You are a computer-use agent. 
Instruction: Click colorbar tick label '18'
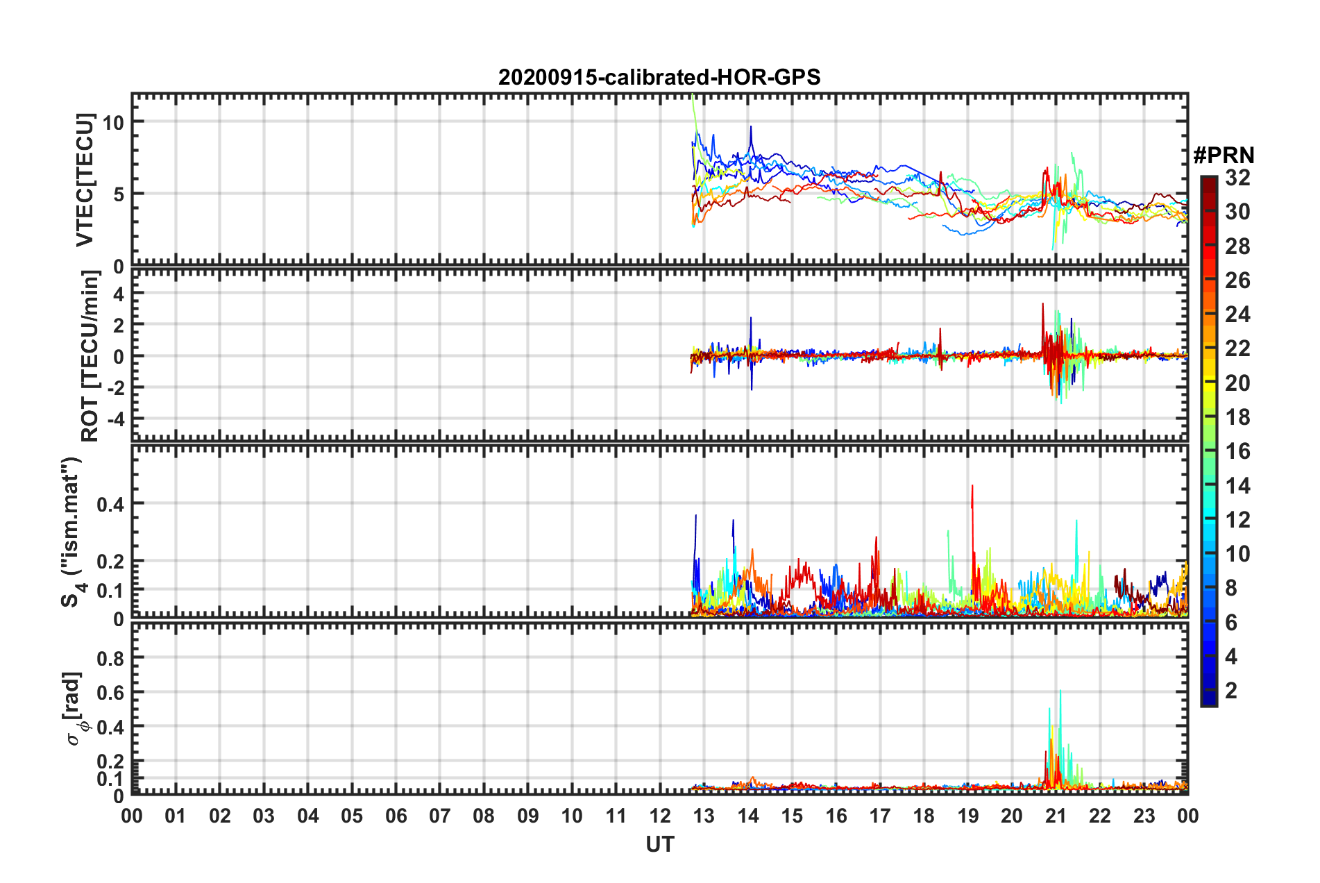[x=1237, y=417]
